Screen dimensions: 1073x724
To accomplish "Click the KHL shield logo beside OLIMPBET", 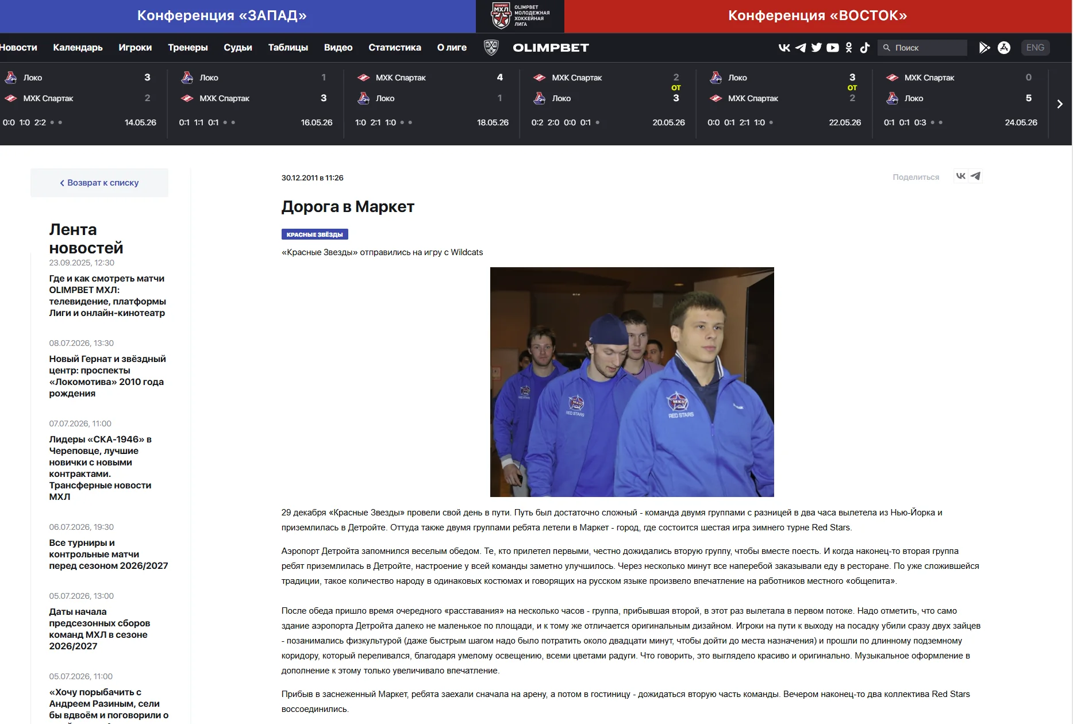I will pyautogui.click(x=491, y=48).
